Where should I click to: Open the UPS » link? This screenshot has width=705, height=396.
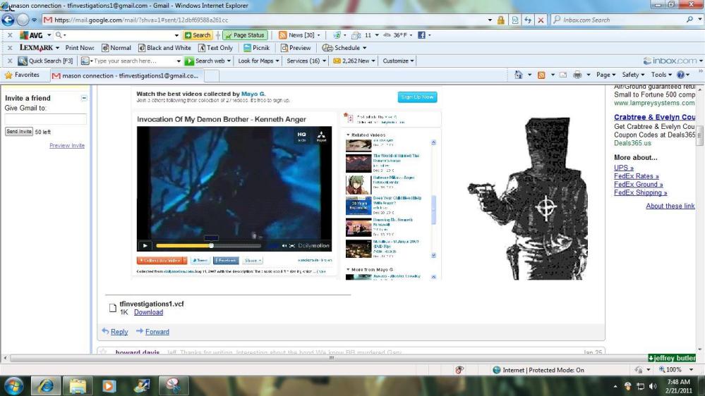click(624, 168)
